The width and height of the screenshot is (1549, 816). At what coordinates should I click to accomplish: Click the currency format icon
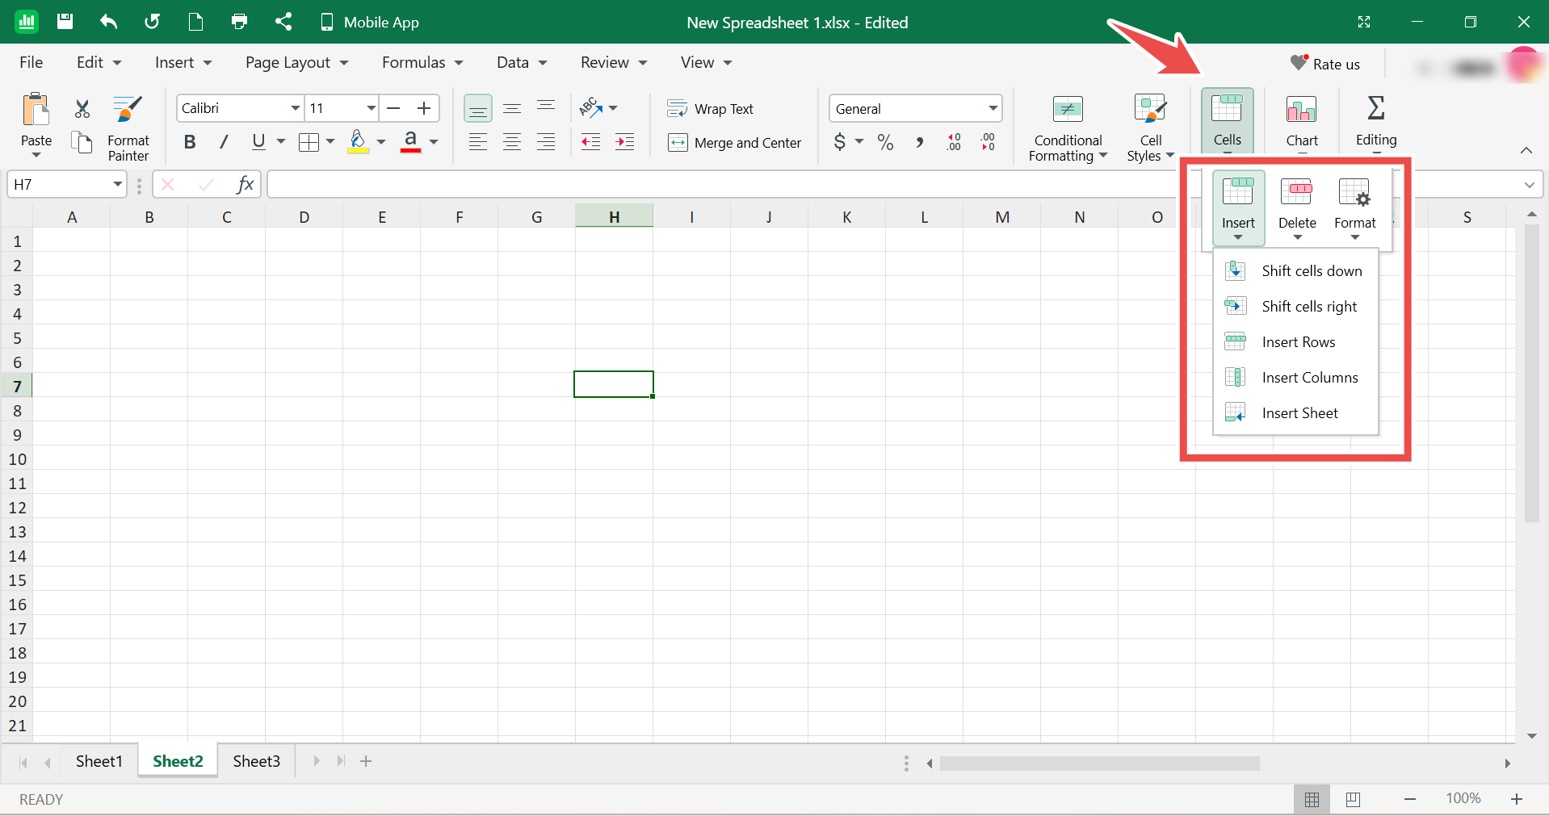click(842, 142)
